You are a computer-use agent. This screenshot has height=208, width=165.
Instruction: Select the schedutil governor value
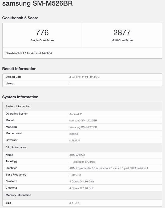coord(75,140)
